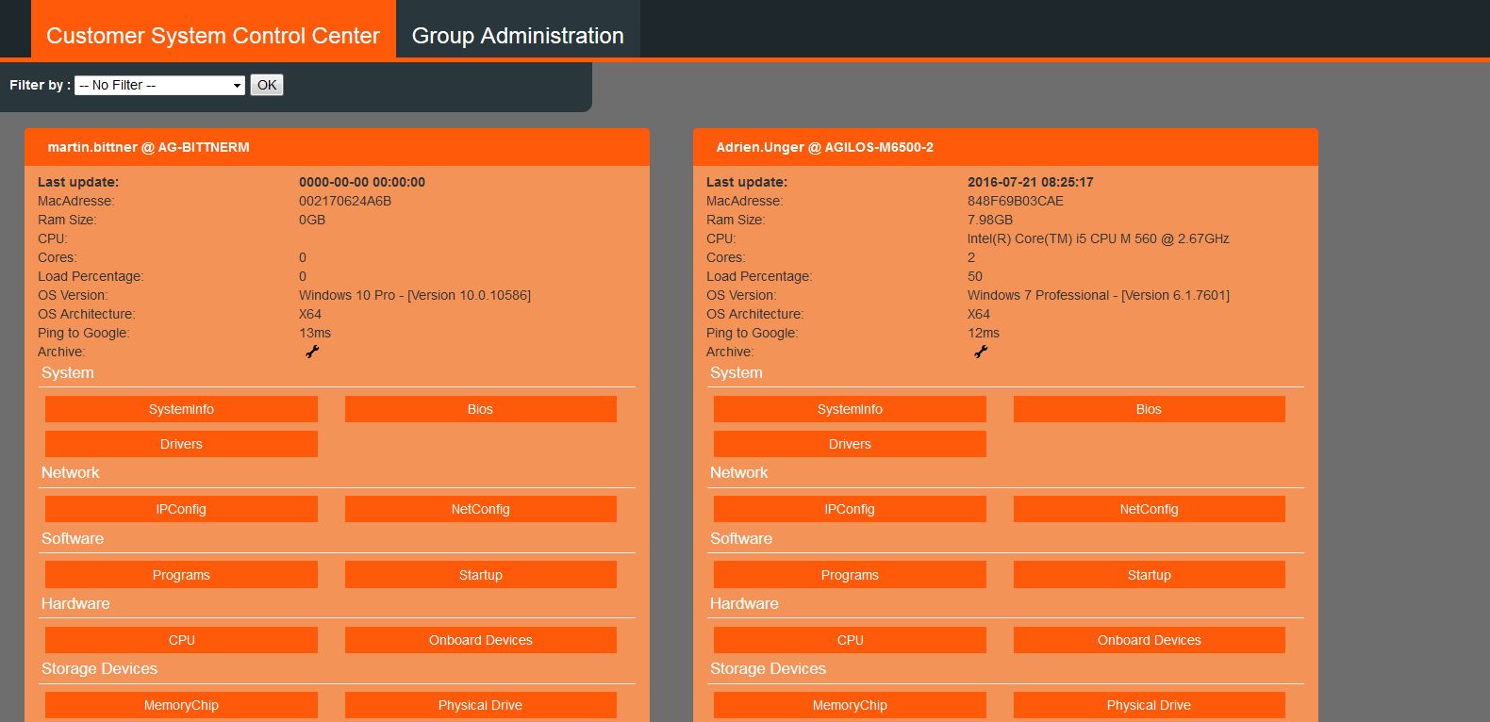
Task: Click the last update time 2016-07-21 08:25:17
Action: tap(1031, 182)
